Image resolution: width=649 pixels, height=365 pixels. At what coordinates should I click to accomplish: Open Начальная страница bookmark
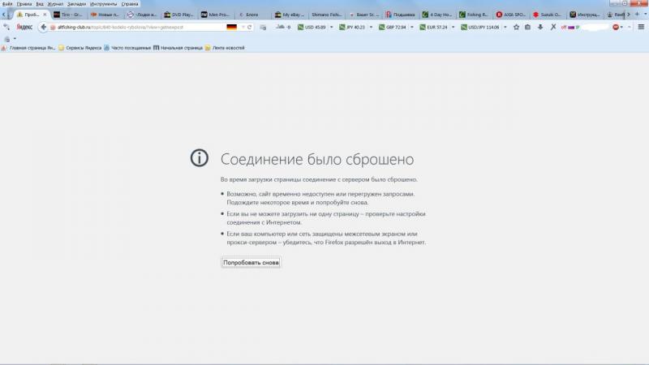[178, 48]
